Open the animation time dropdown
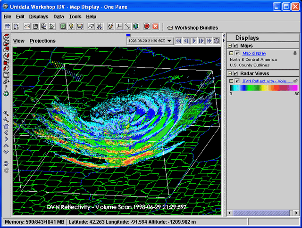Viewport: 302px width, 228px height. tap(170, 41)
